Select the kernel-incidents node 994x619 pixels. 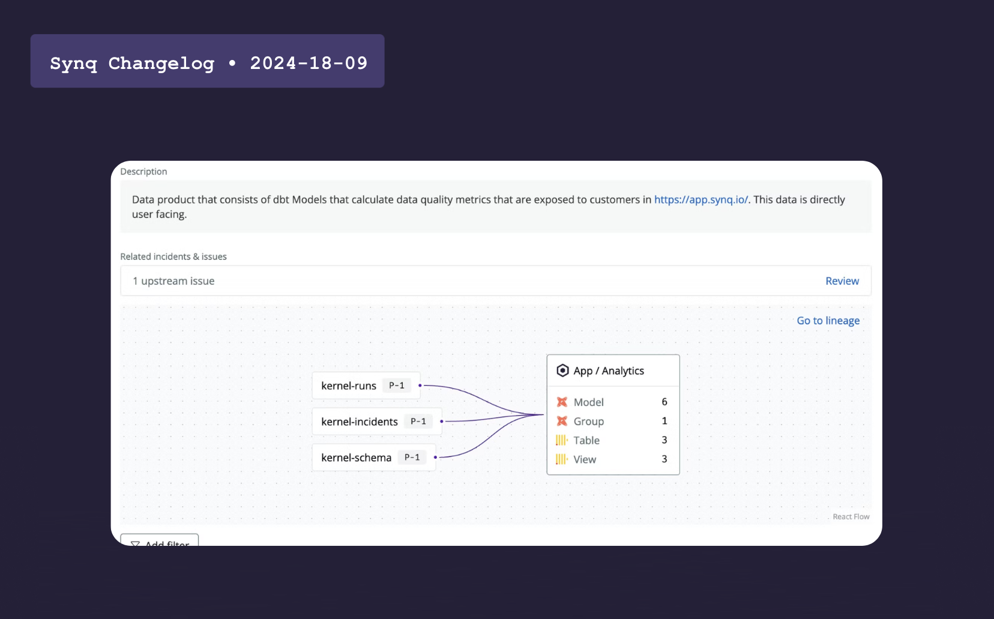click(x=377, y=422)
